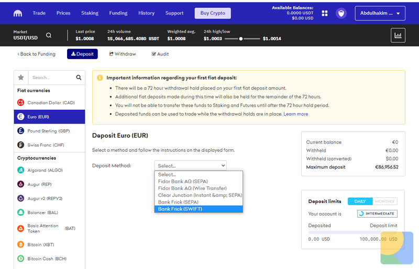Click the Last price $1.0008 value
Viewport: 419px width, 269px height.
(85, 39)
